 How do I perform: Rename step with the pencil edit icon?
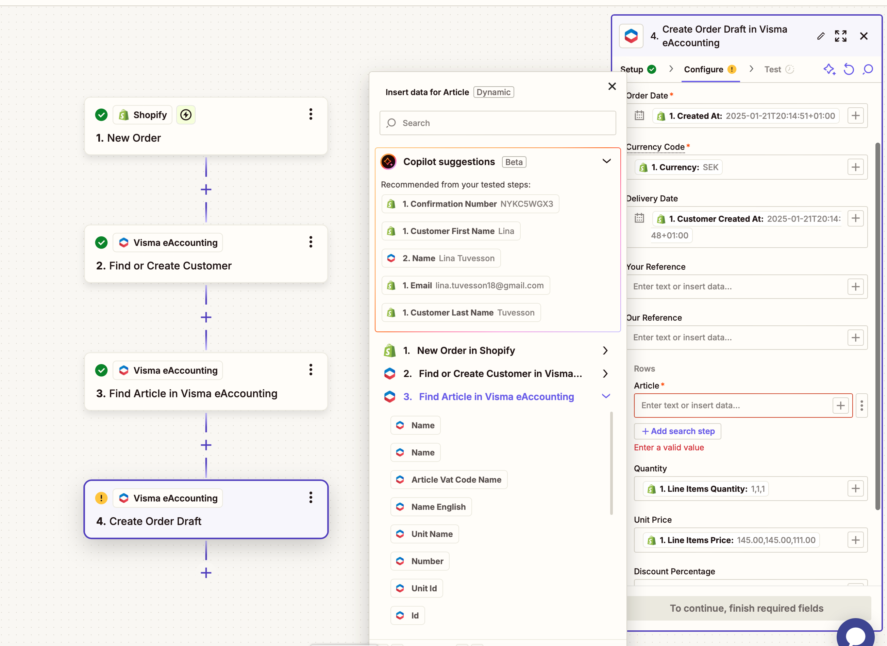(x=821, y=36)
